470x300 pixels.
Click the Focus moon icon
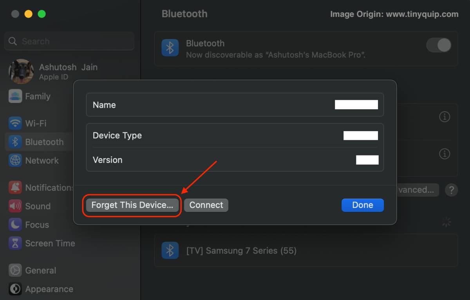pos(15,225)
